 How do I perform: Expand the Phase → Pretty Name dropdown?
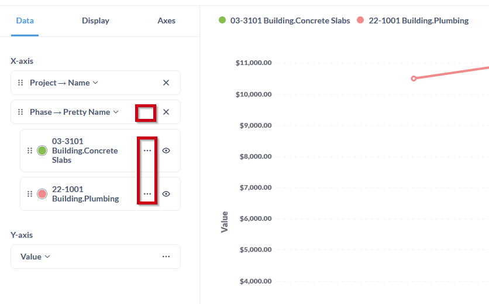point(74,112)
